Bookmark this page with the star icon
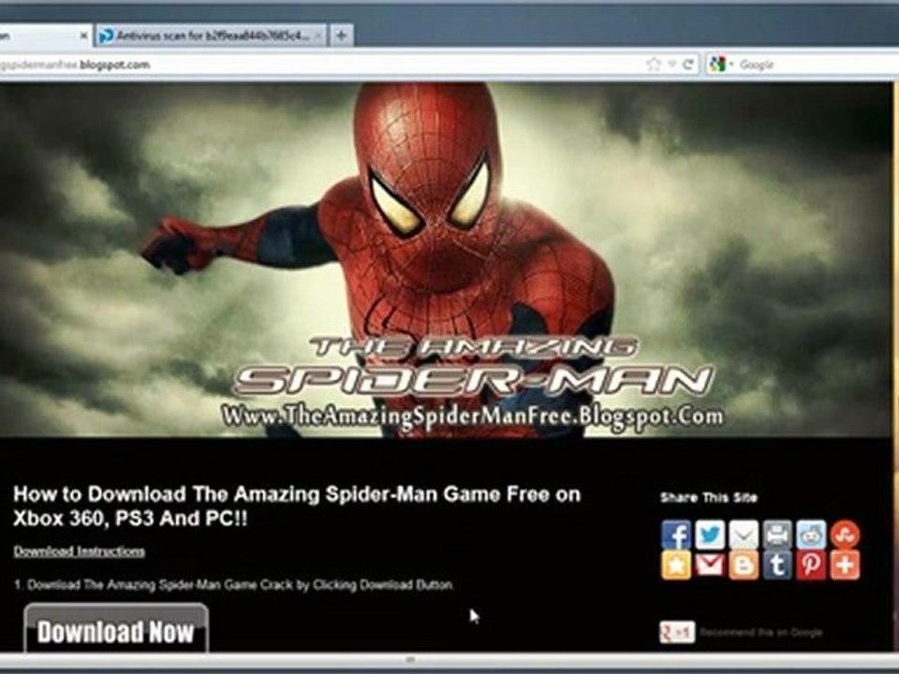Viewport: 899px width, 674px height. 654,65
